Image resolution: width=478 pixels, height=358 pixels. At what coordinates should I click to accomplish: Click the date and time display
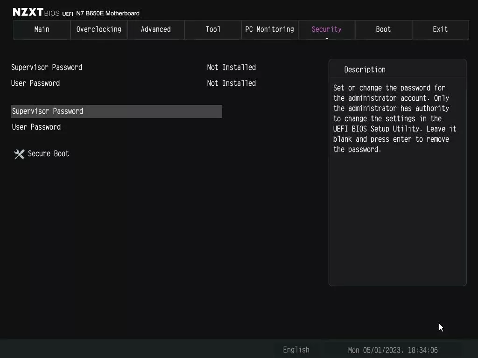394,350
